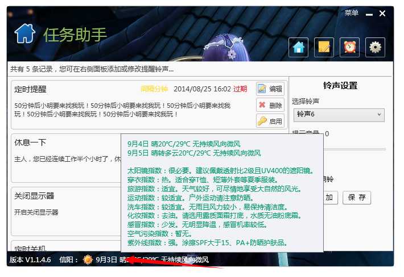Viewport: 404px width, 277px height.
Task: Select the 休息一下 task title
Action: tap(30, 142)
